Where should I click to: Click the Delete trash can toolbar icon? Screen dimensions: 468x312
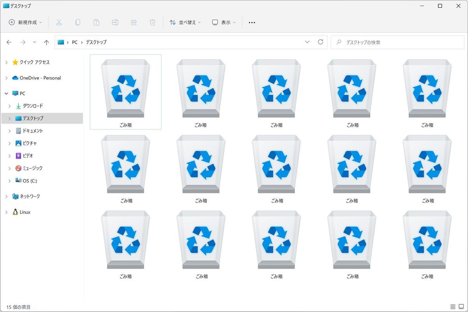[152, 22]
